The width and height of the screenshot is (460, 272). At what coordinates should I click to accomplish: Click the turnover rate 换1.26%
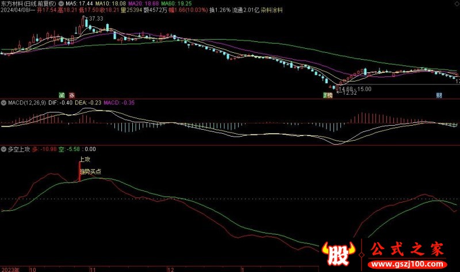(220, 10)
